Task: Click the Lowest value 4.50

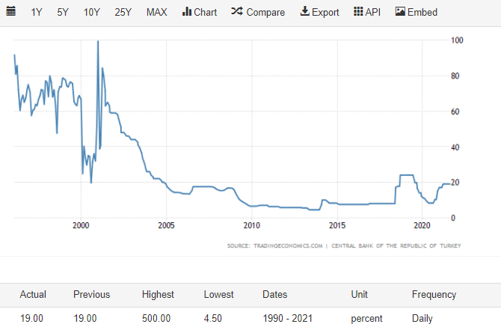Action: pos(214,318)
